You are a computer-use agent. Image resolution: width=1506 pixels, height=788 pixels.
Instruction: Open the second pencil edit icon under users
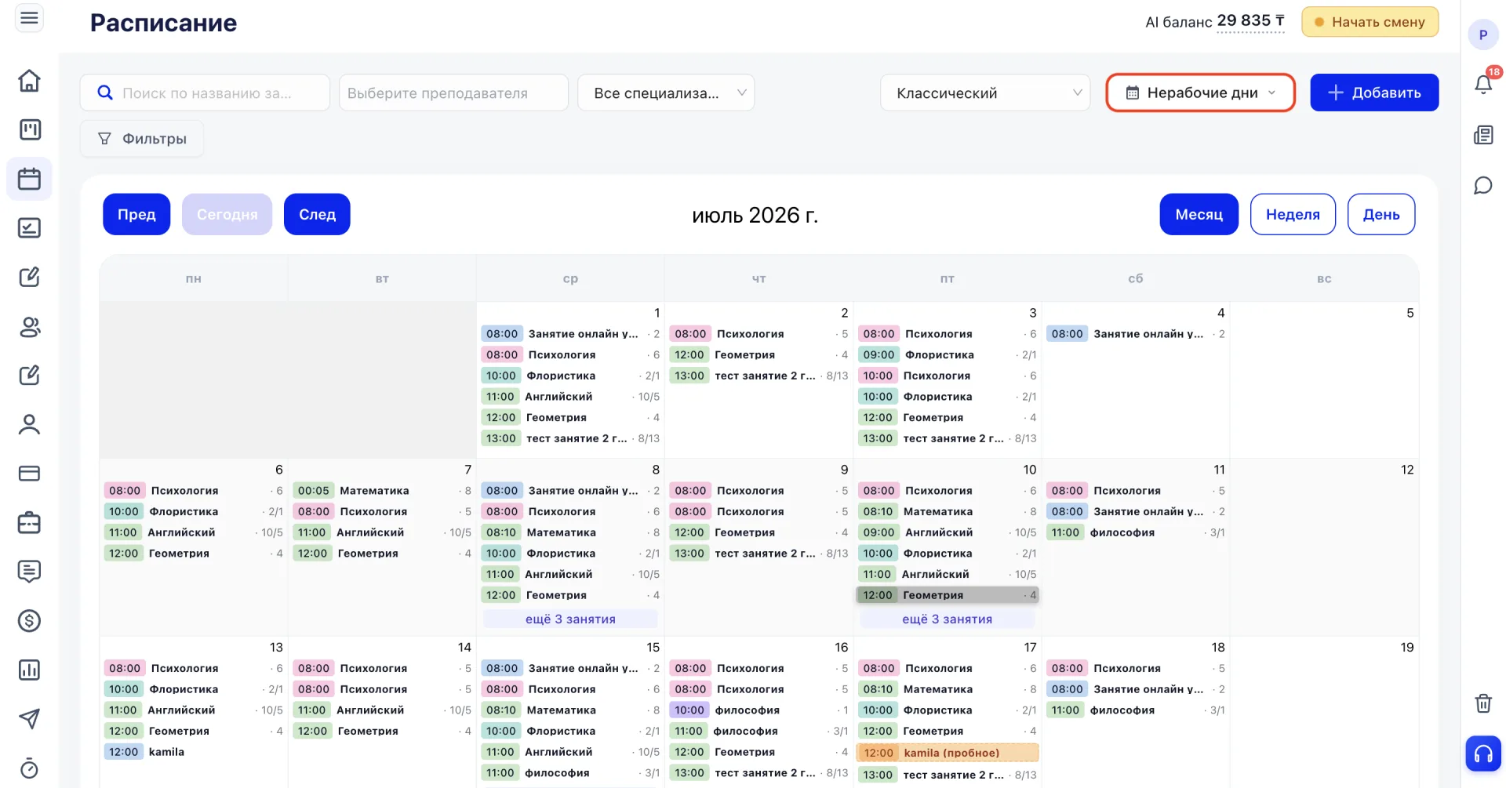30,375
